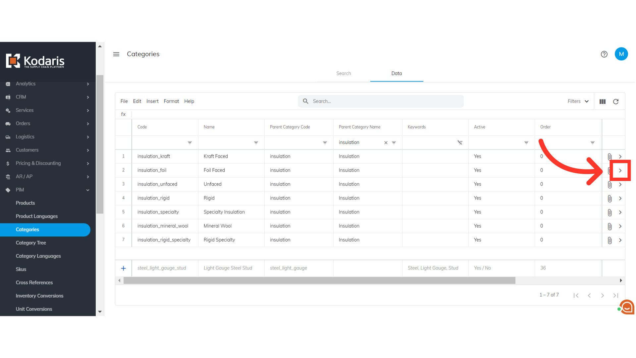Image resolution: width=636 pixels, height=358 pixels.
Task: Open the Format menu
Action: [171, 101]
